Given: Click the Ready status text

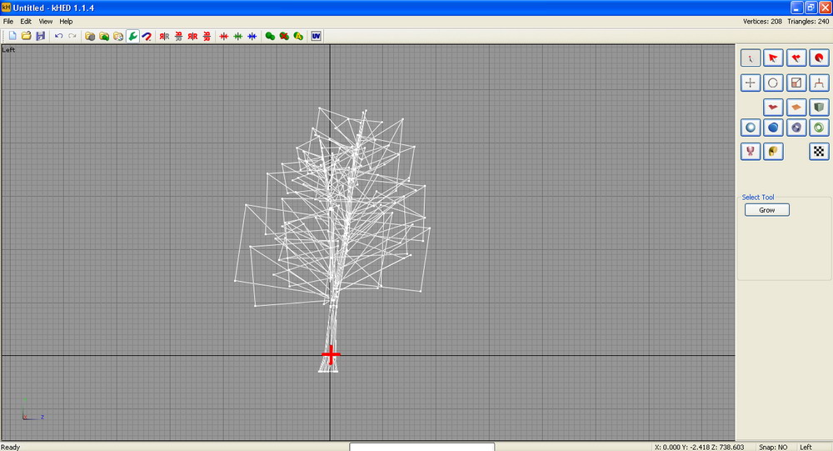Looking at the screenshot, I should tap(11, 448).
